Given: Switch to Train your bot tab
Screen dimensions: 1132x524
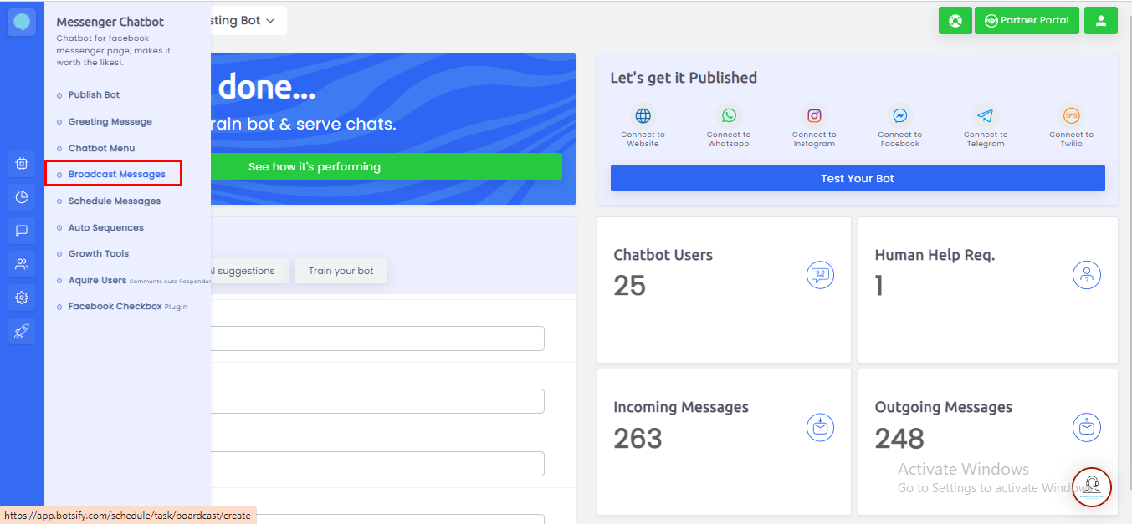Looking at the screenshot, I should click(341, 271).
